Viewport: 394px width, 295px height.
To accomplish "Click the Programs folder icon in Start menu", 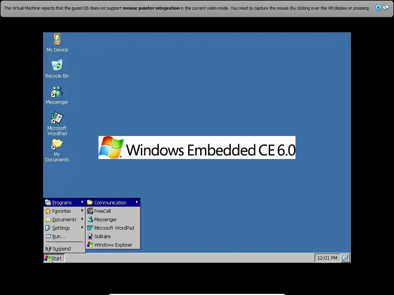I will pyautogui.click(x=48, y=202).
